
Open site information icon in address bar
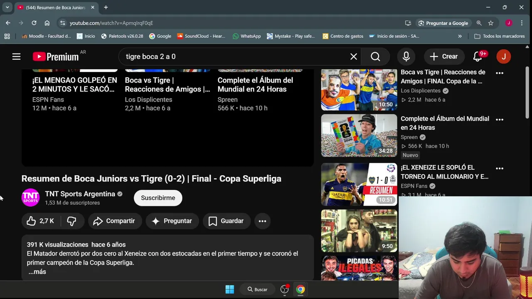click(62, 23)
